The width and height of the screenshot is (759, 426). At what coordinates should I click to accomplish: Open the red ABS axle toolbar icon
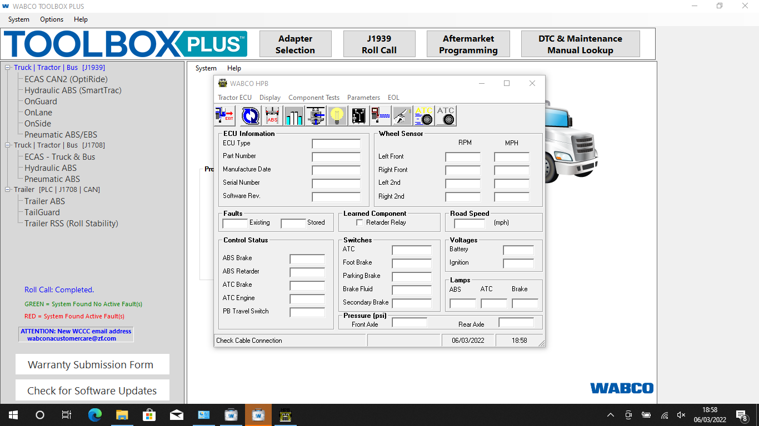click(272, 116)
